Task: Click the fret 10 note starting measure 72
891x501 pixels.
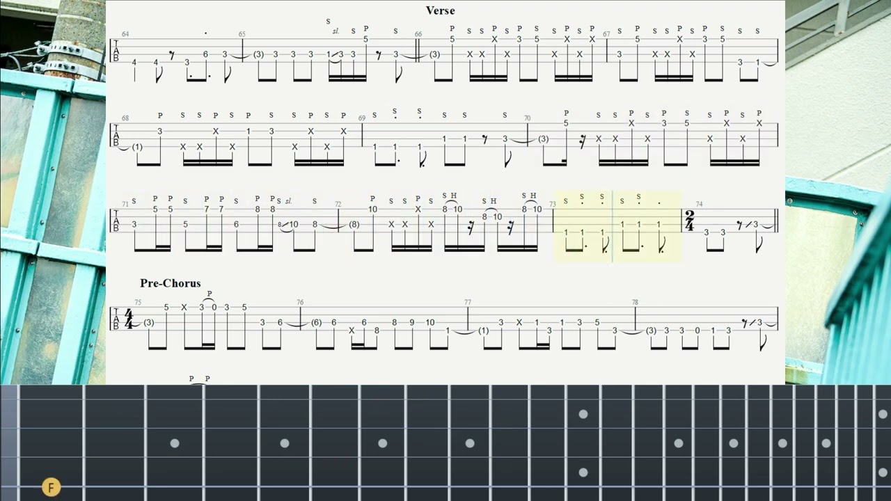Action: 373,209
